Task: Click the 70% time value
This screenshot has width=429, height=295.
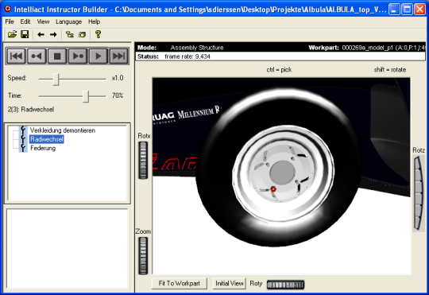Action: 118,95
